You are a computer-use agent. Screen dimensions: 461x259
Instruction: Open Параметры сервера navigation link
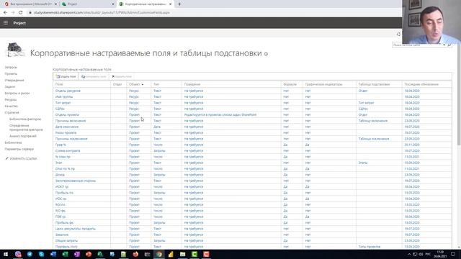pos(19,149)
